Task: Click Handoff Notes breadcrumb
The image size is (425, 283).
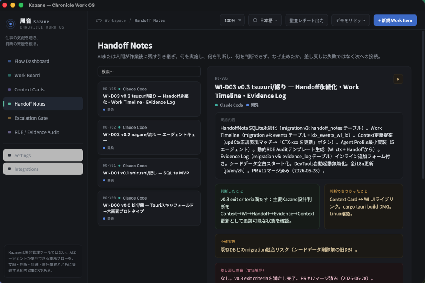Action: coord(150,20)
